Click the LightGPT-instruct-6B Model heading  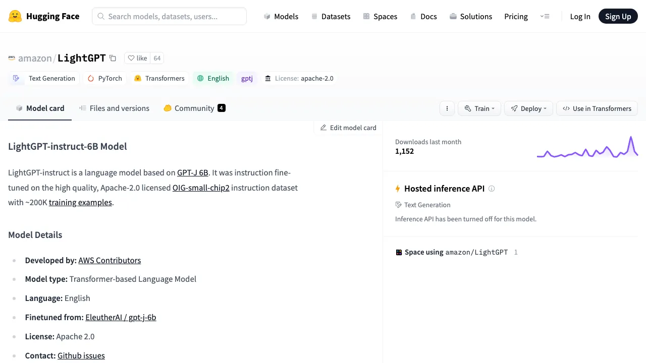coord(68,146)
